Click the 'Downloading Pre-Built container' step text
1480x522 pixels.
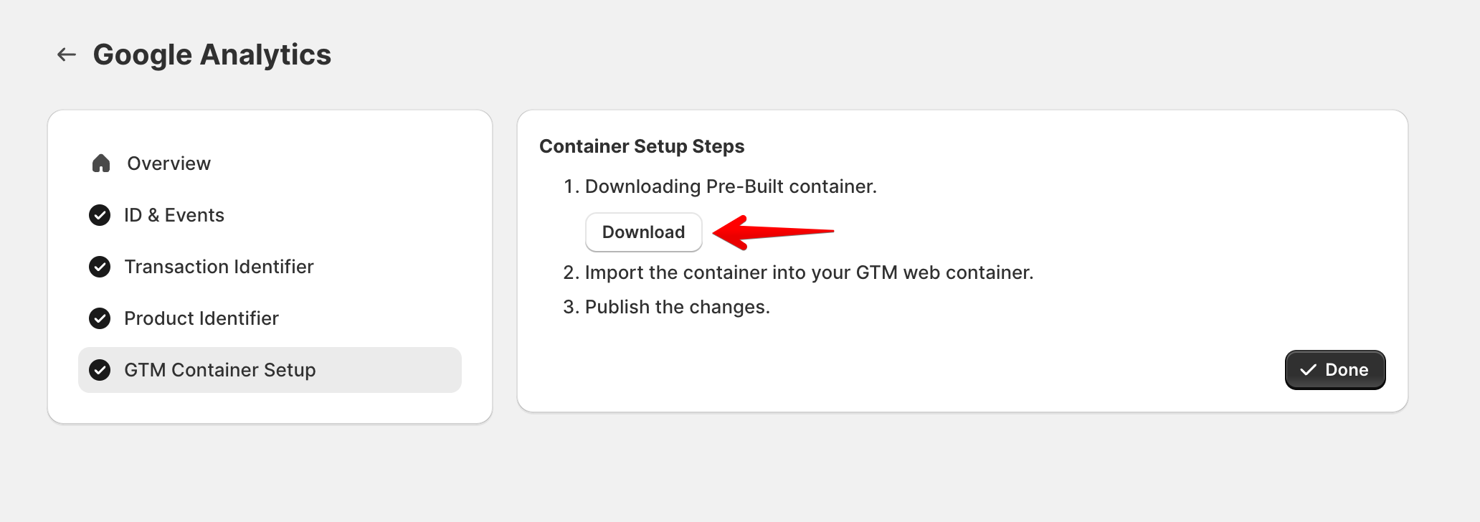pyautogui.click(x=731, y=186)
